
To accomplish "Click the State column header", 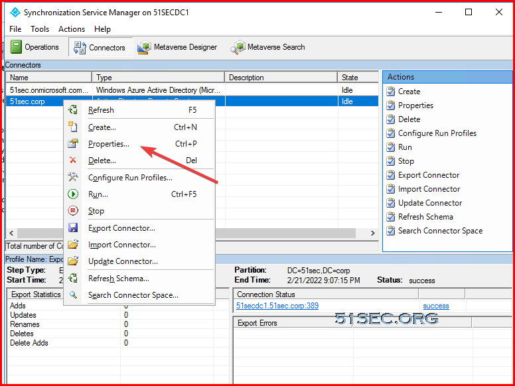I will click(x=358, y=78).
